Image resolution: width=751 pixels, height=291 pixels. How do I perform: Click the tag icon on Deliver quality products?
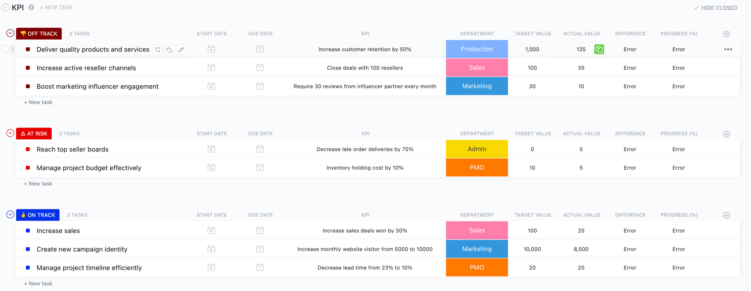(169, 49)
